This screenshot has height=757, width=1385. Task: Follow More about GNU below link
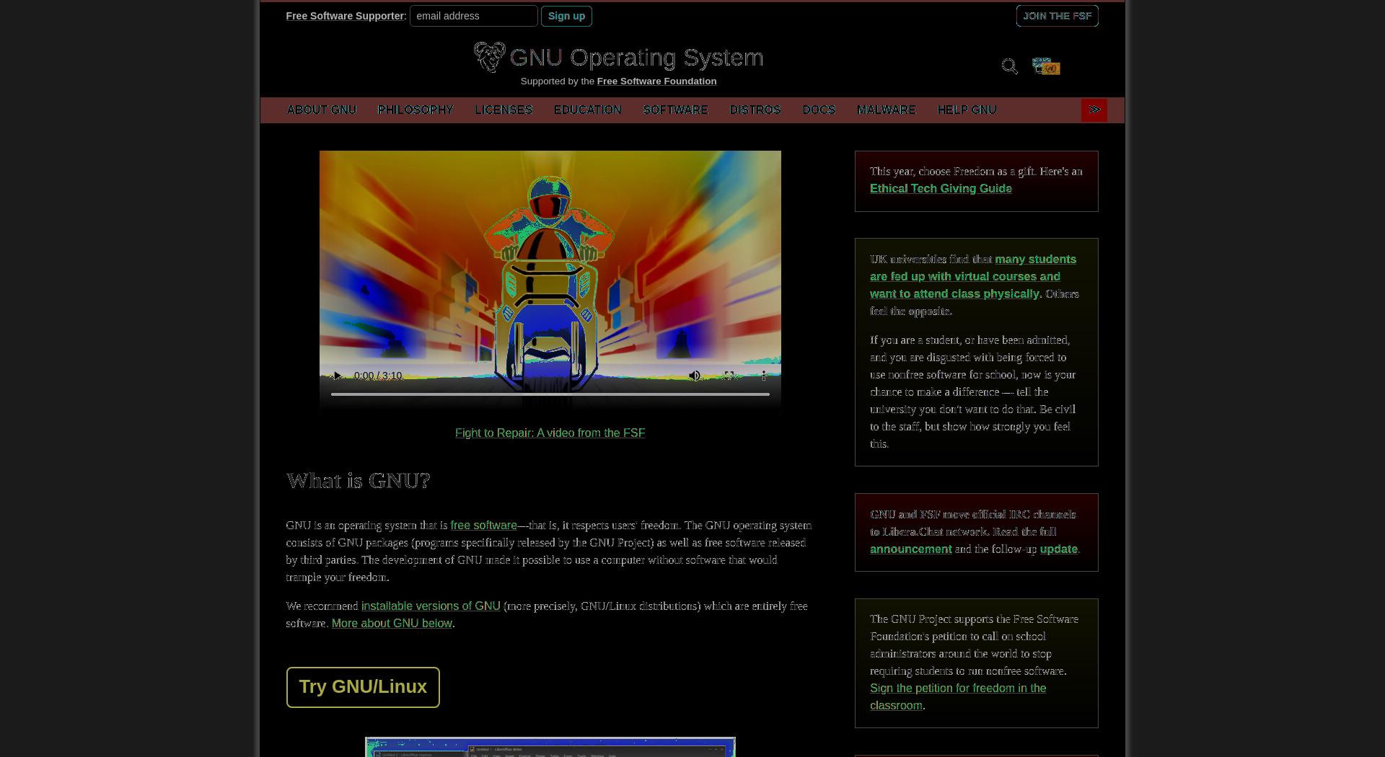click(392, 624)
